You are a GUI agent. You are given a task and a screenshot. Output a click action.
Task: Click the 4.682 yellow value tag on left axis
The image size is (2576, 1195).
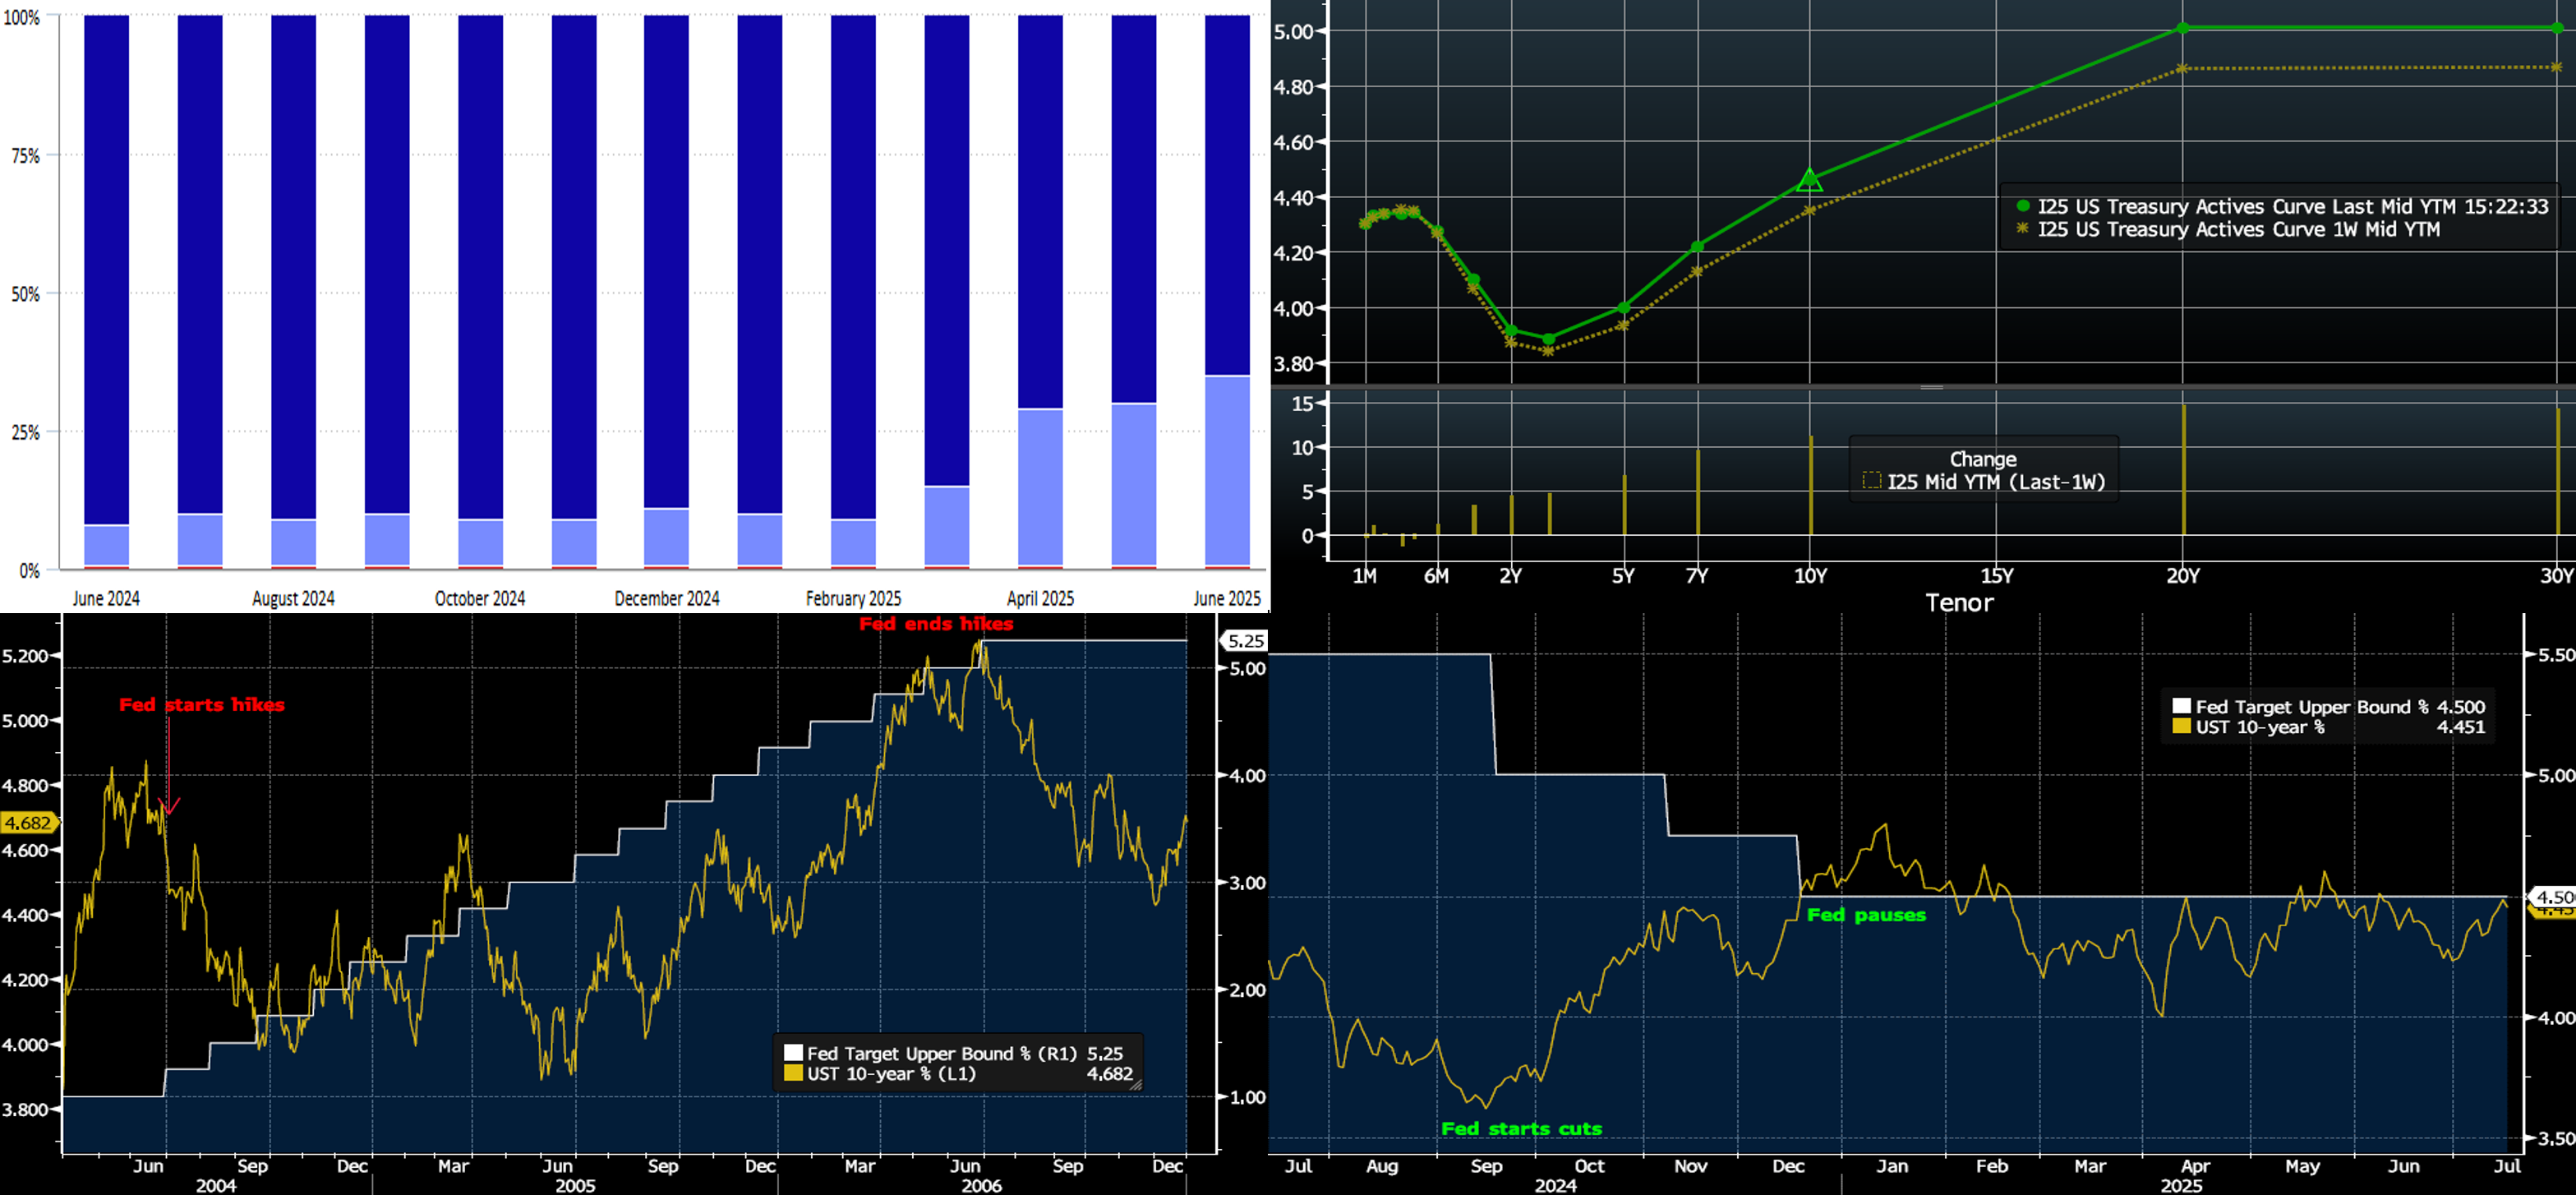point(28,823)
